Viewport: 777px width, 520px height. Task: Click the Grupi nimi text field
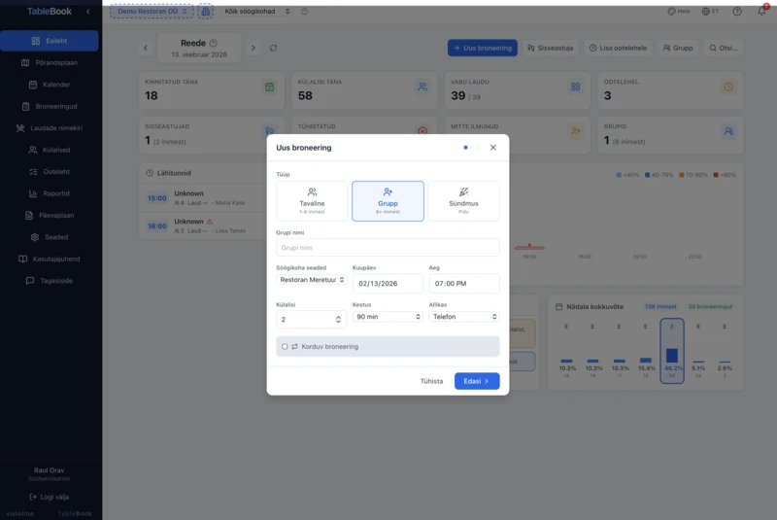388,248
